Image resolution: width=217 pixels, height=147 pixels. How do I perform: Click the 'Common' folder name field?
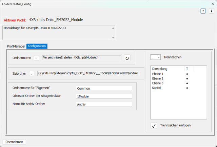104,88
